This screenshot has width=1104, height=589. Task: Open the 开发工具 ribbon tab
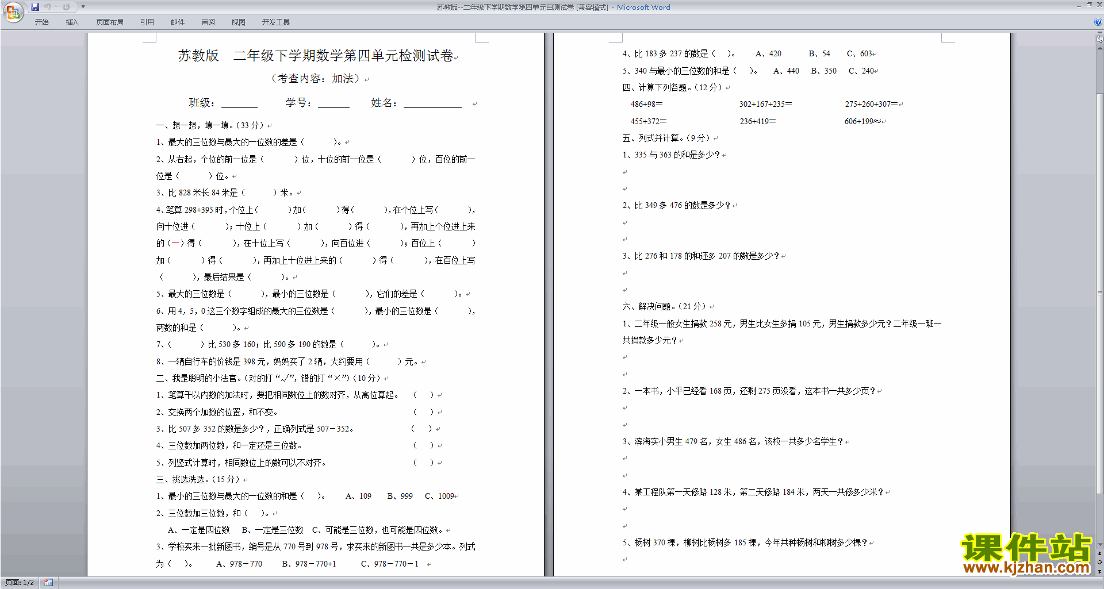275,22
